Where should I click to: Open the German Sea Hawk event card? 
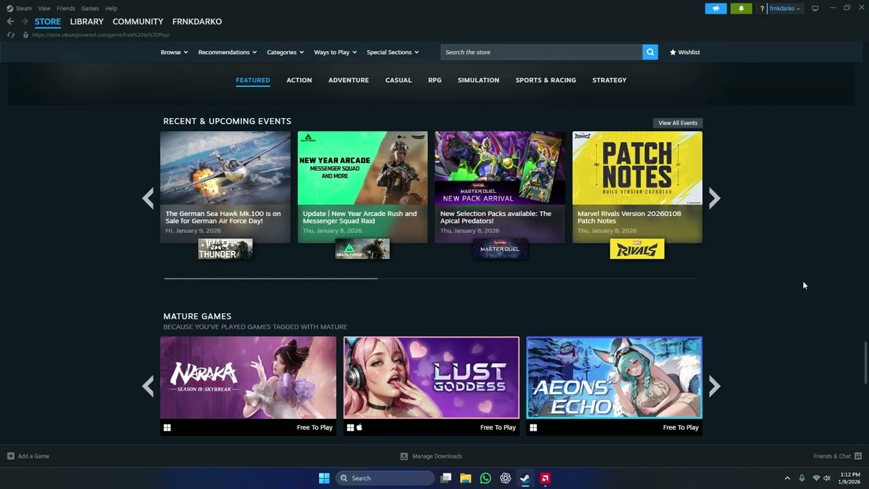coord(225,187)
